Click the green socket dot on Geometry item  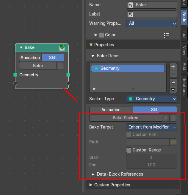pyautogui.click(x=96, y=68)
